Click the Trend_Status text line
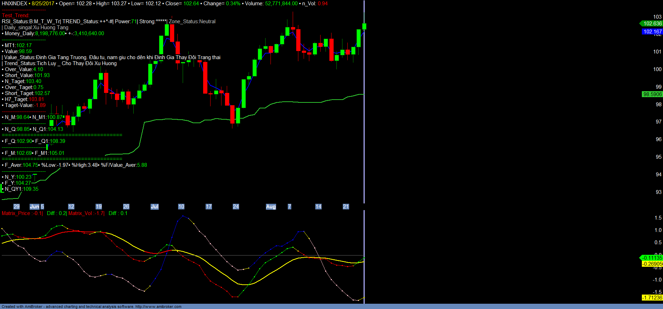 (60, 63)
